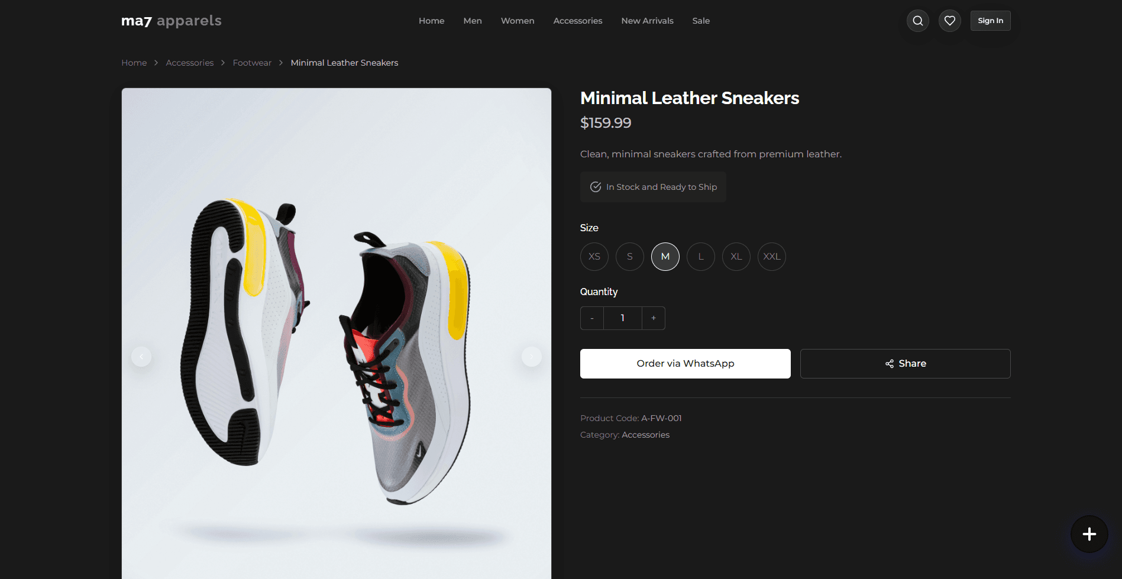This screenshot has height=579, width=1122.
Task: Open the wishlist heart icon
Action: point(949,21)
